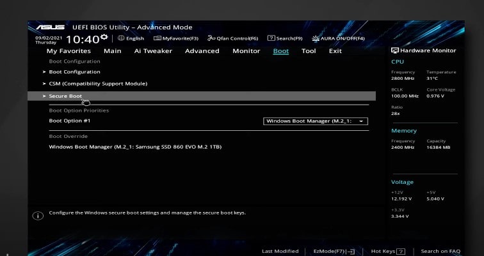Go to the Exit tab
The width and height of the screenshot is (484, 256).
coord(335,51)
